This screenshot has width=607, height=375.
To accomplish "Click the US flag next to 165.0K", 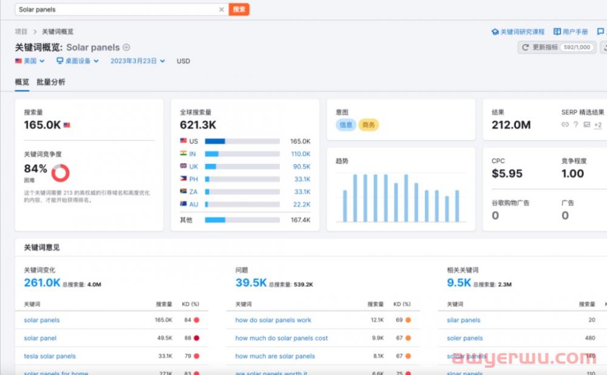I will point(67,125).
